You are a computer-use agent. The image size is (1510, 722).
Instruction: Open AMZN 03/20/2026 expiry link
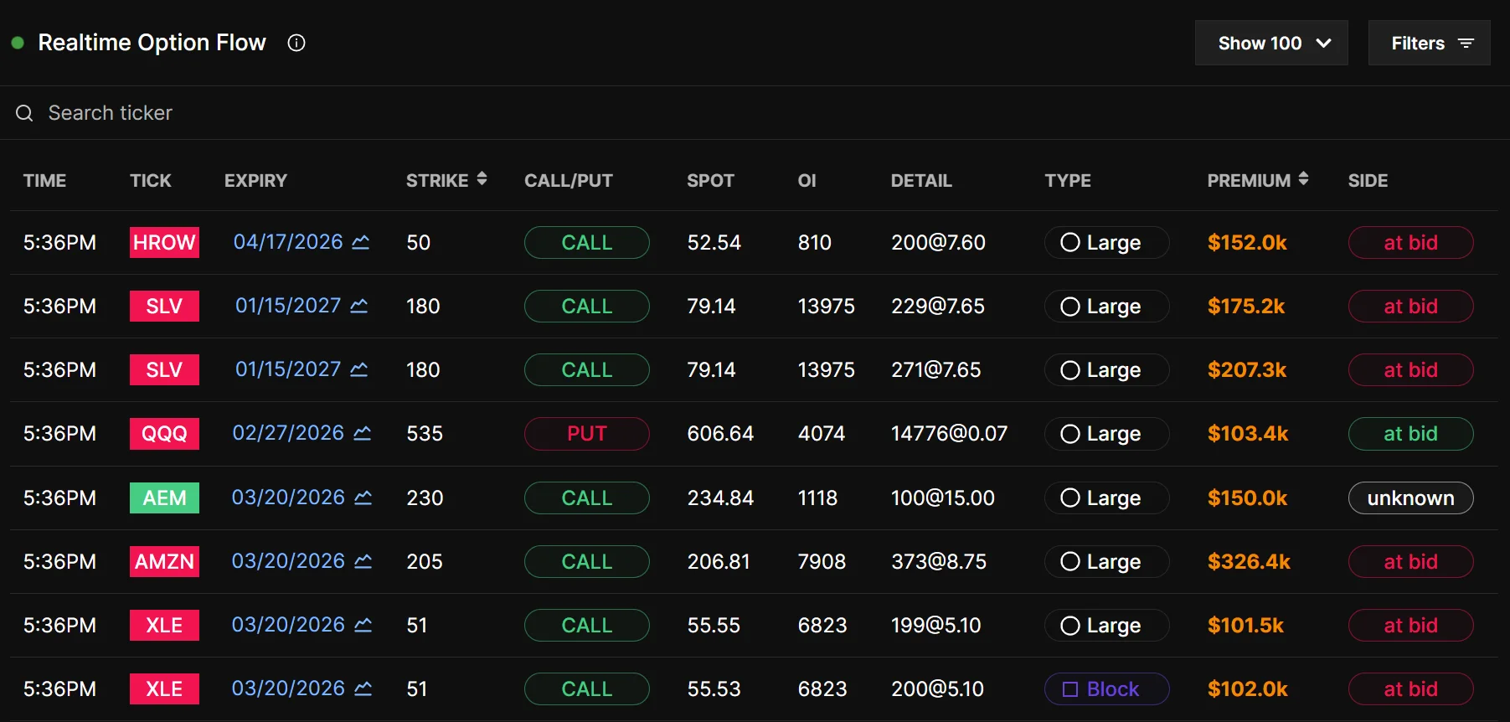coord(288,561)
